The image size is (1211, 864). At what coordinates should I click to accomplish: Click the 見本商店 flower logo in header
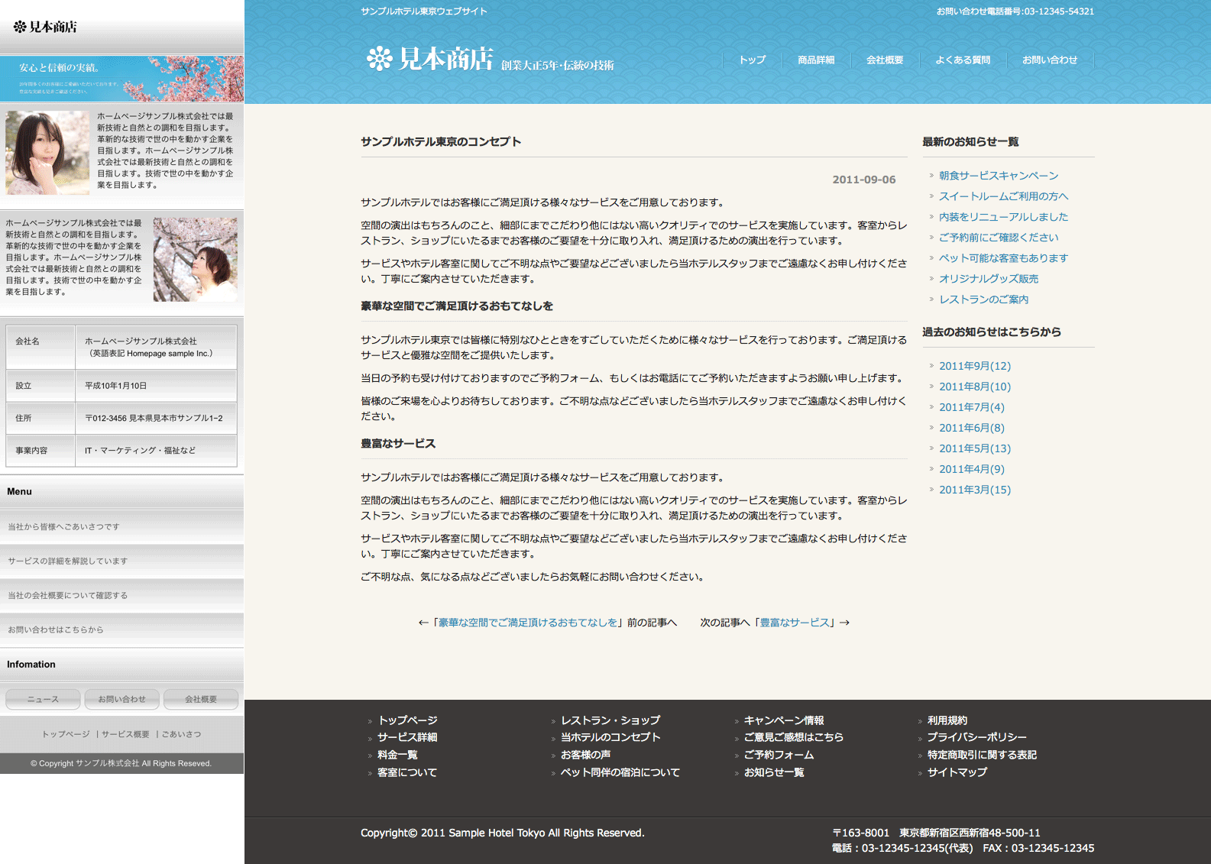click(429, 59)
